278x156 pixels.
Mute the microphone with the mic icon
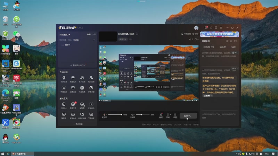click(x=104, y=115)
